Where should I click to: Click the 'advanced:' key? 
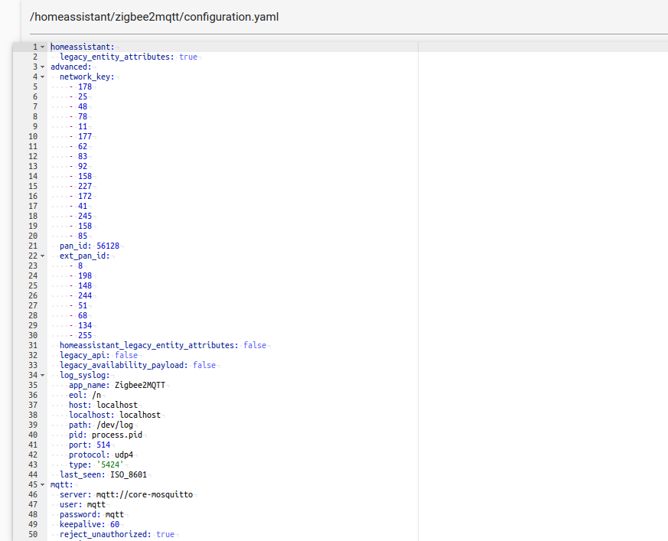pos(71,67)
